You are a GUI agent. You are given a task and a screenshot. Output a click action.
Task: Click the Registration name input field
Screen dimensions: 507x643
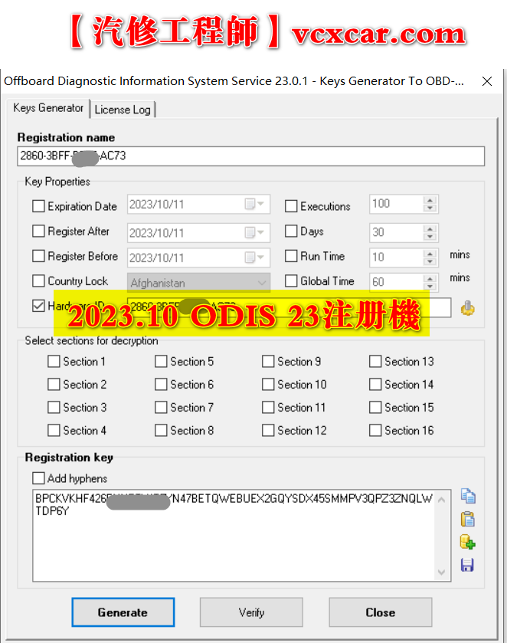pyautogui.click(x=251, y=156)
